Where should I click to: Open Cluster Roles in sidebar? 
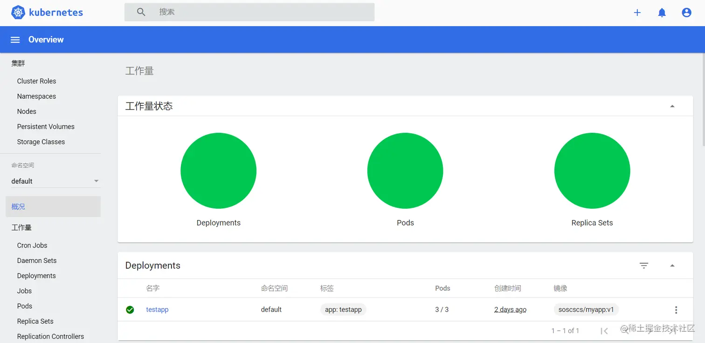pyautogui.click(x=36, y=81)
